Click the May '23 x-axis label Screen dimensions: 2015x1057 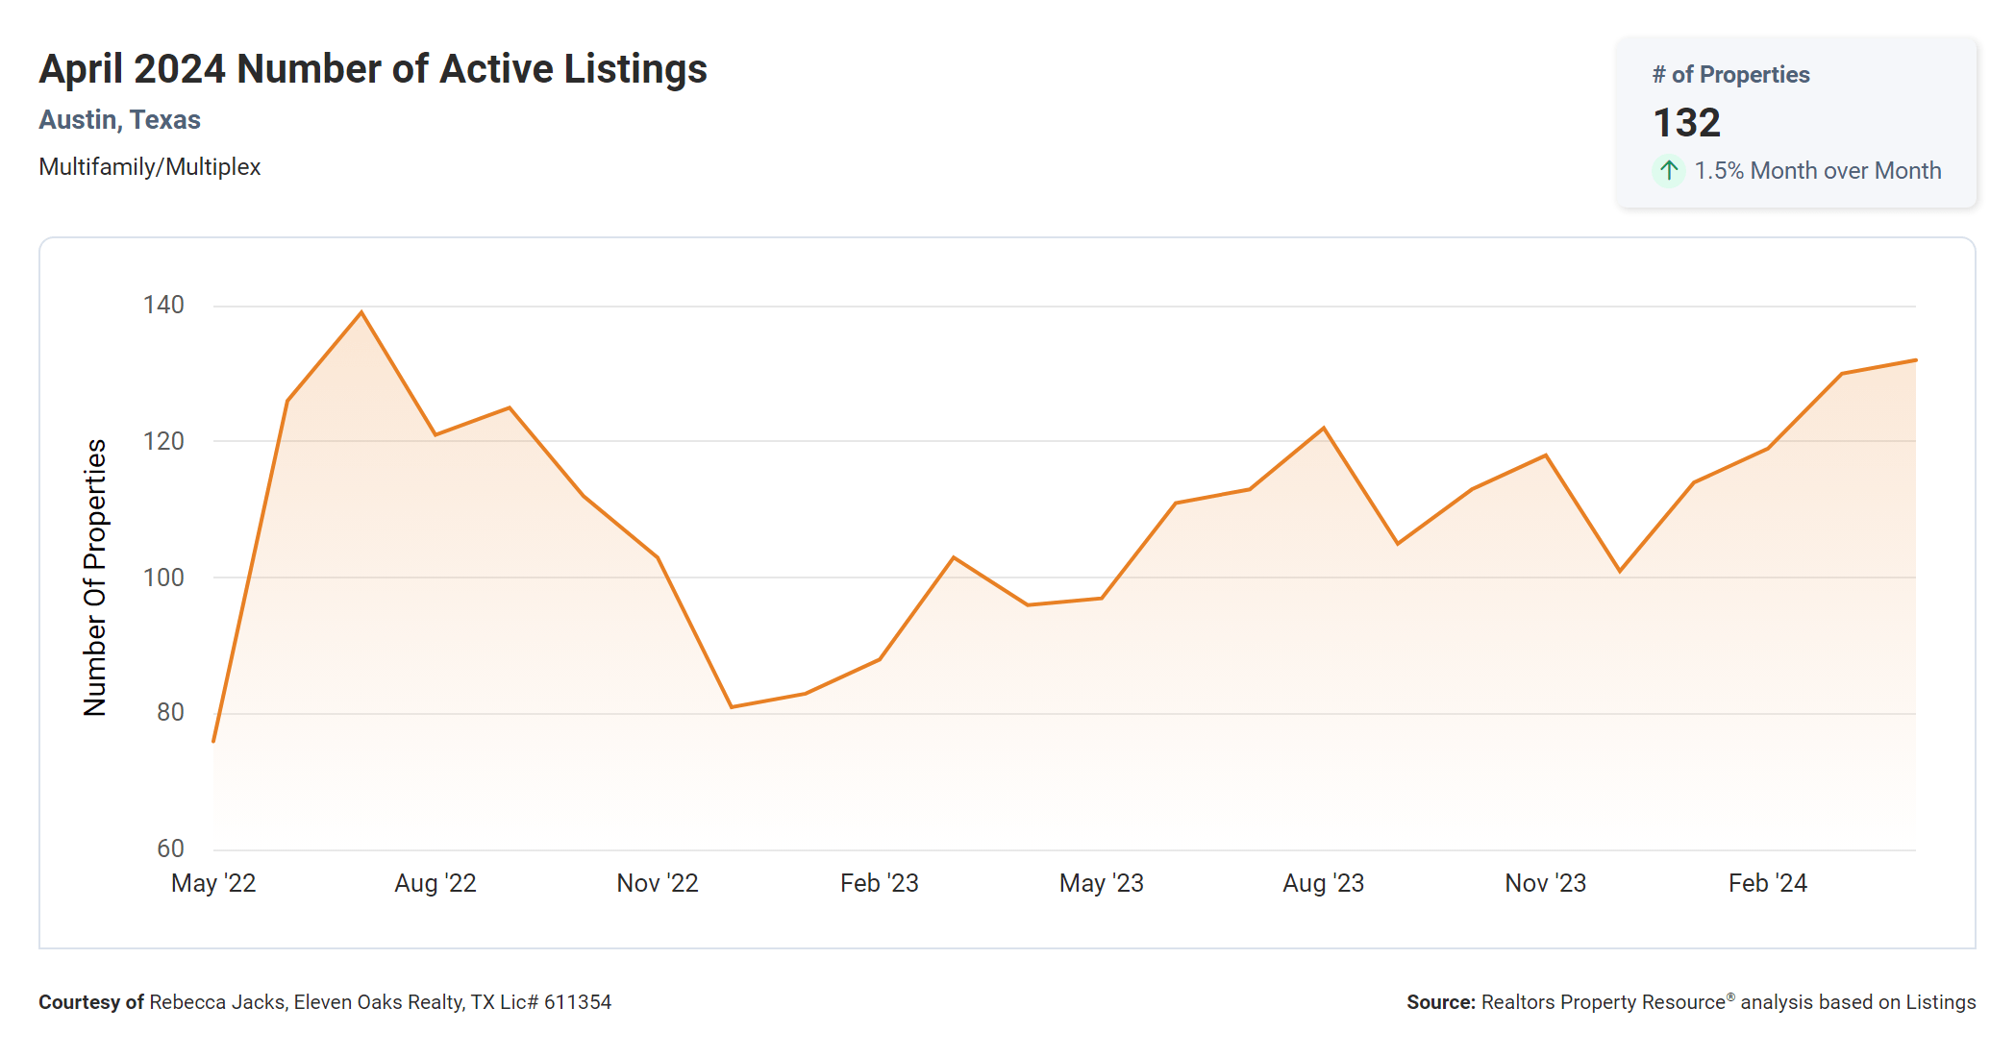tap(1102, 883)
